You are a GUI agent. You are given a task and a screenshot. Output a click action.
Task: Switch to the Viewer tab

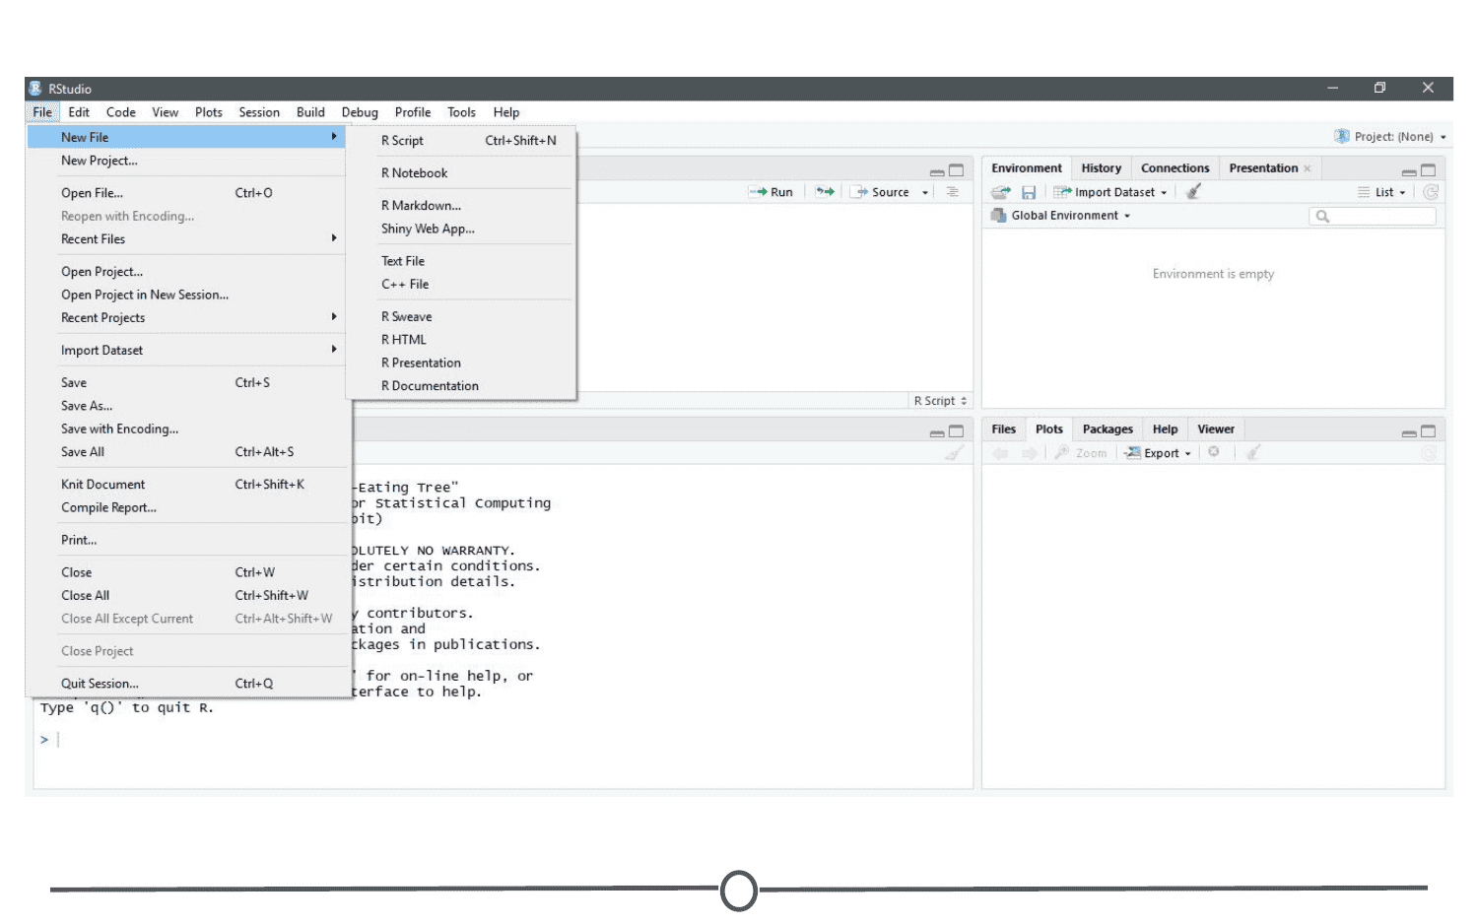pyautogui.click(x=1216, y=429)
